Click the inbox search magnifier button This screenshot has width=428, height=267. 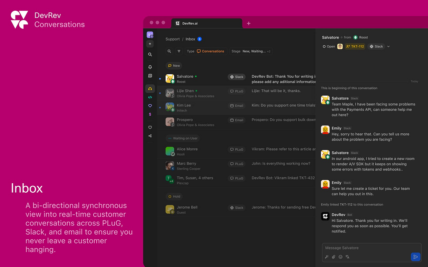click(x=169, y=51)
